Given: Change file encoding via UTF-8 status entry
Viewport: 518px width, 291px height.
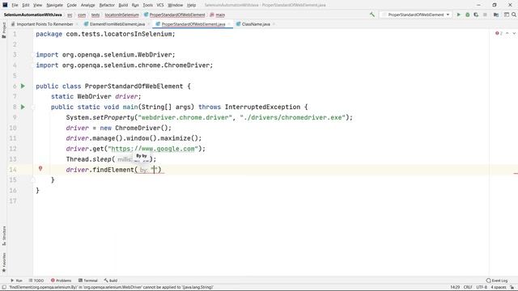Looking at the screenshot, I should (482, 287).
